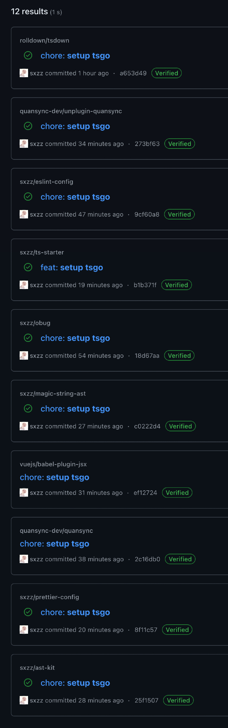Open the vuejs/babel-plugin-jsx commit title link
Viewport: 228px width, 728px height.
coord(55,477)
